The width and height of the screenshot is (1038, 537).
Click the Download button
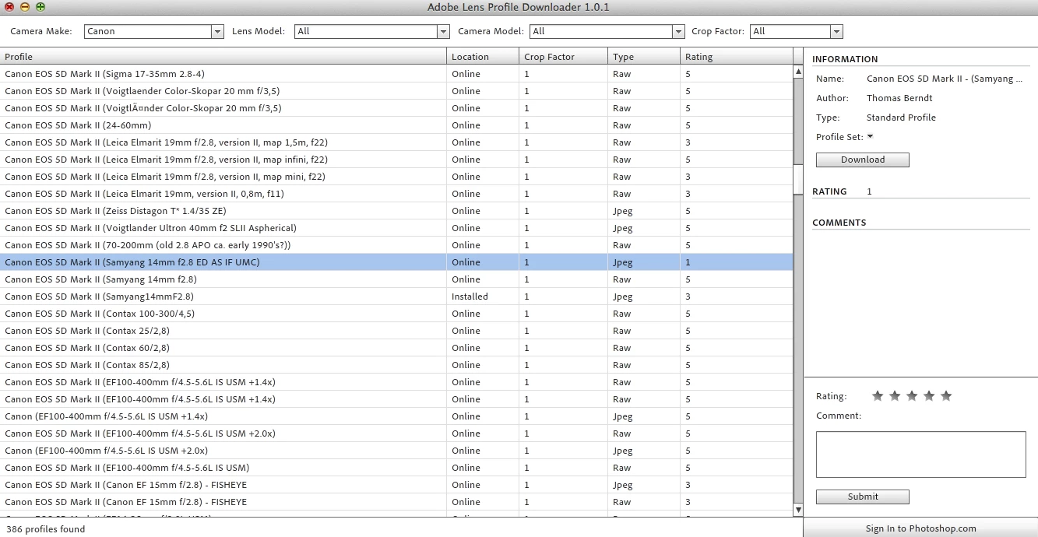click(x=863, y=160)
